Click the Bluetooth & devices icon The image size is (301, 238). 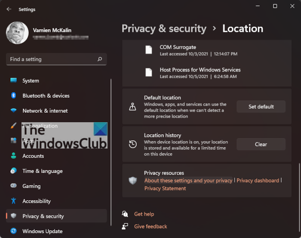pyautogui.click(x=14, y=96)
